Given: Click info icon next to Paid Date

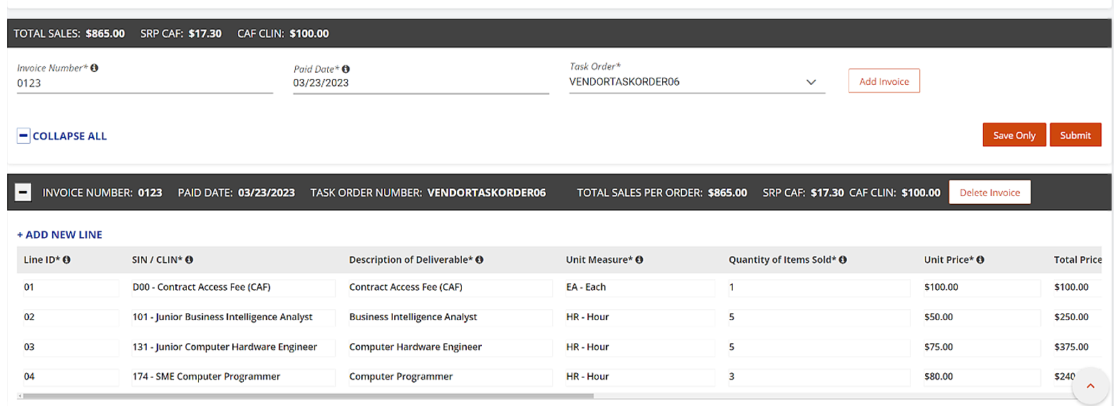Looking at the screenshot, I should [x=346, y=69].
